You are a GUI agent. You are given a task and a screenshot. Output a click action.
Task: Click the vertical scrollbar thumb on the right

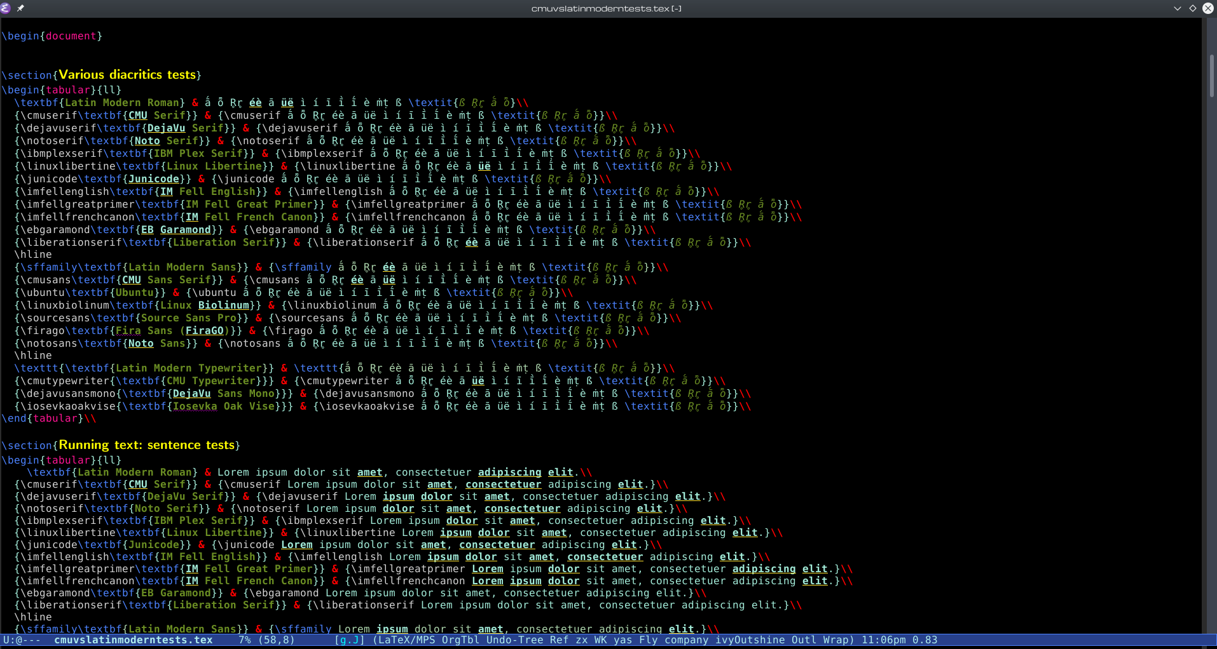tap(1212, 76)
